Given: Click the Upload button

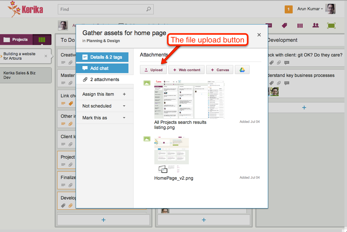Looking at the screenshot, I should point(153,70).
